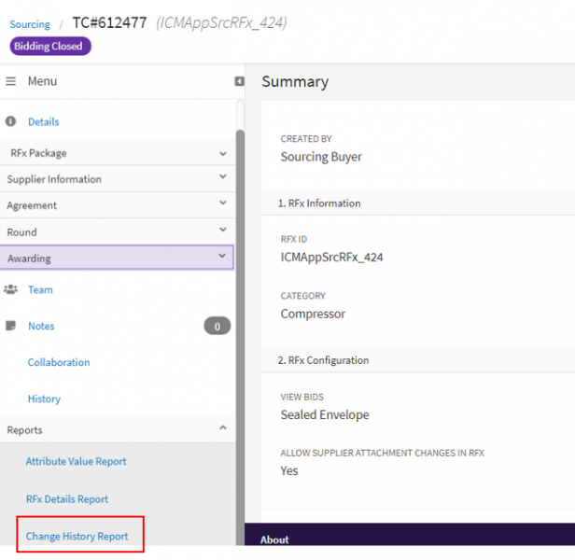
Task: Click the Notes count badge
Action: (217, 326)
